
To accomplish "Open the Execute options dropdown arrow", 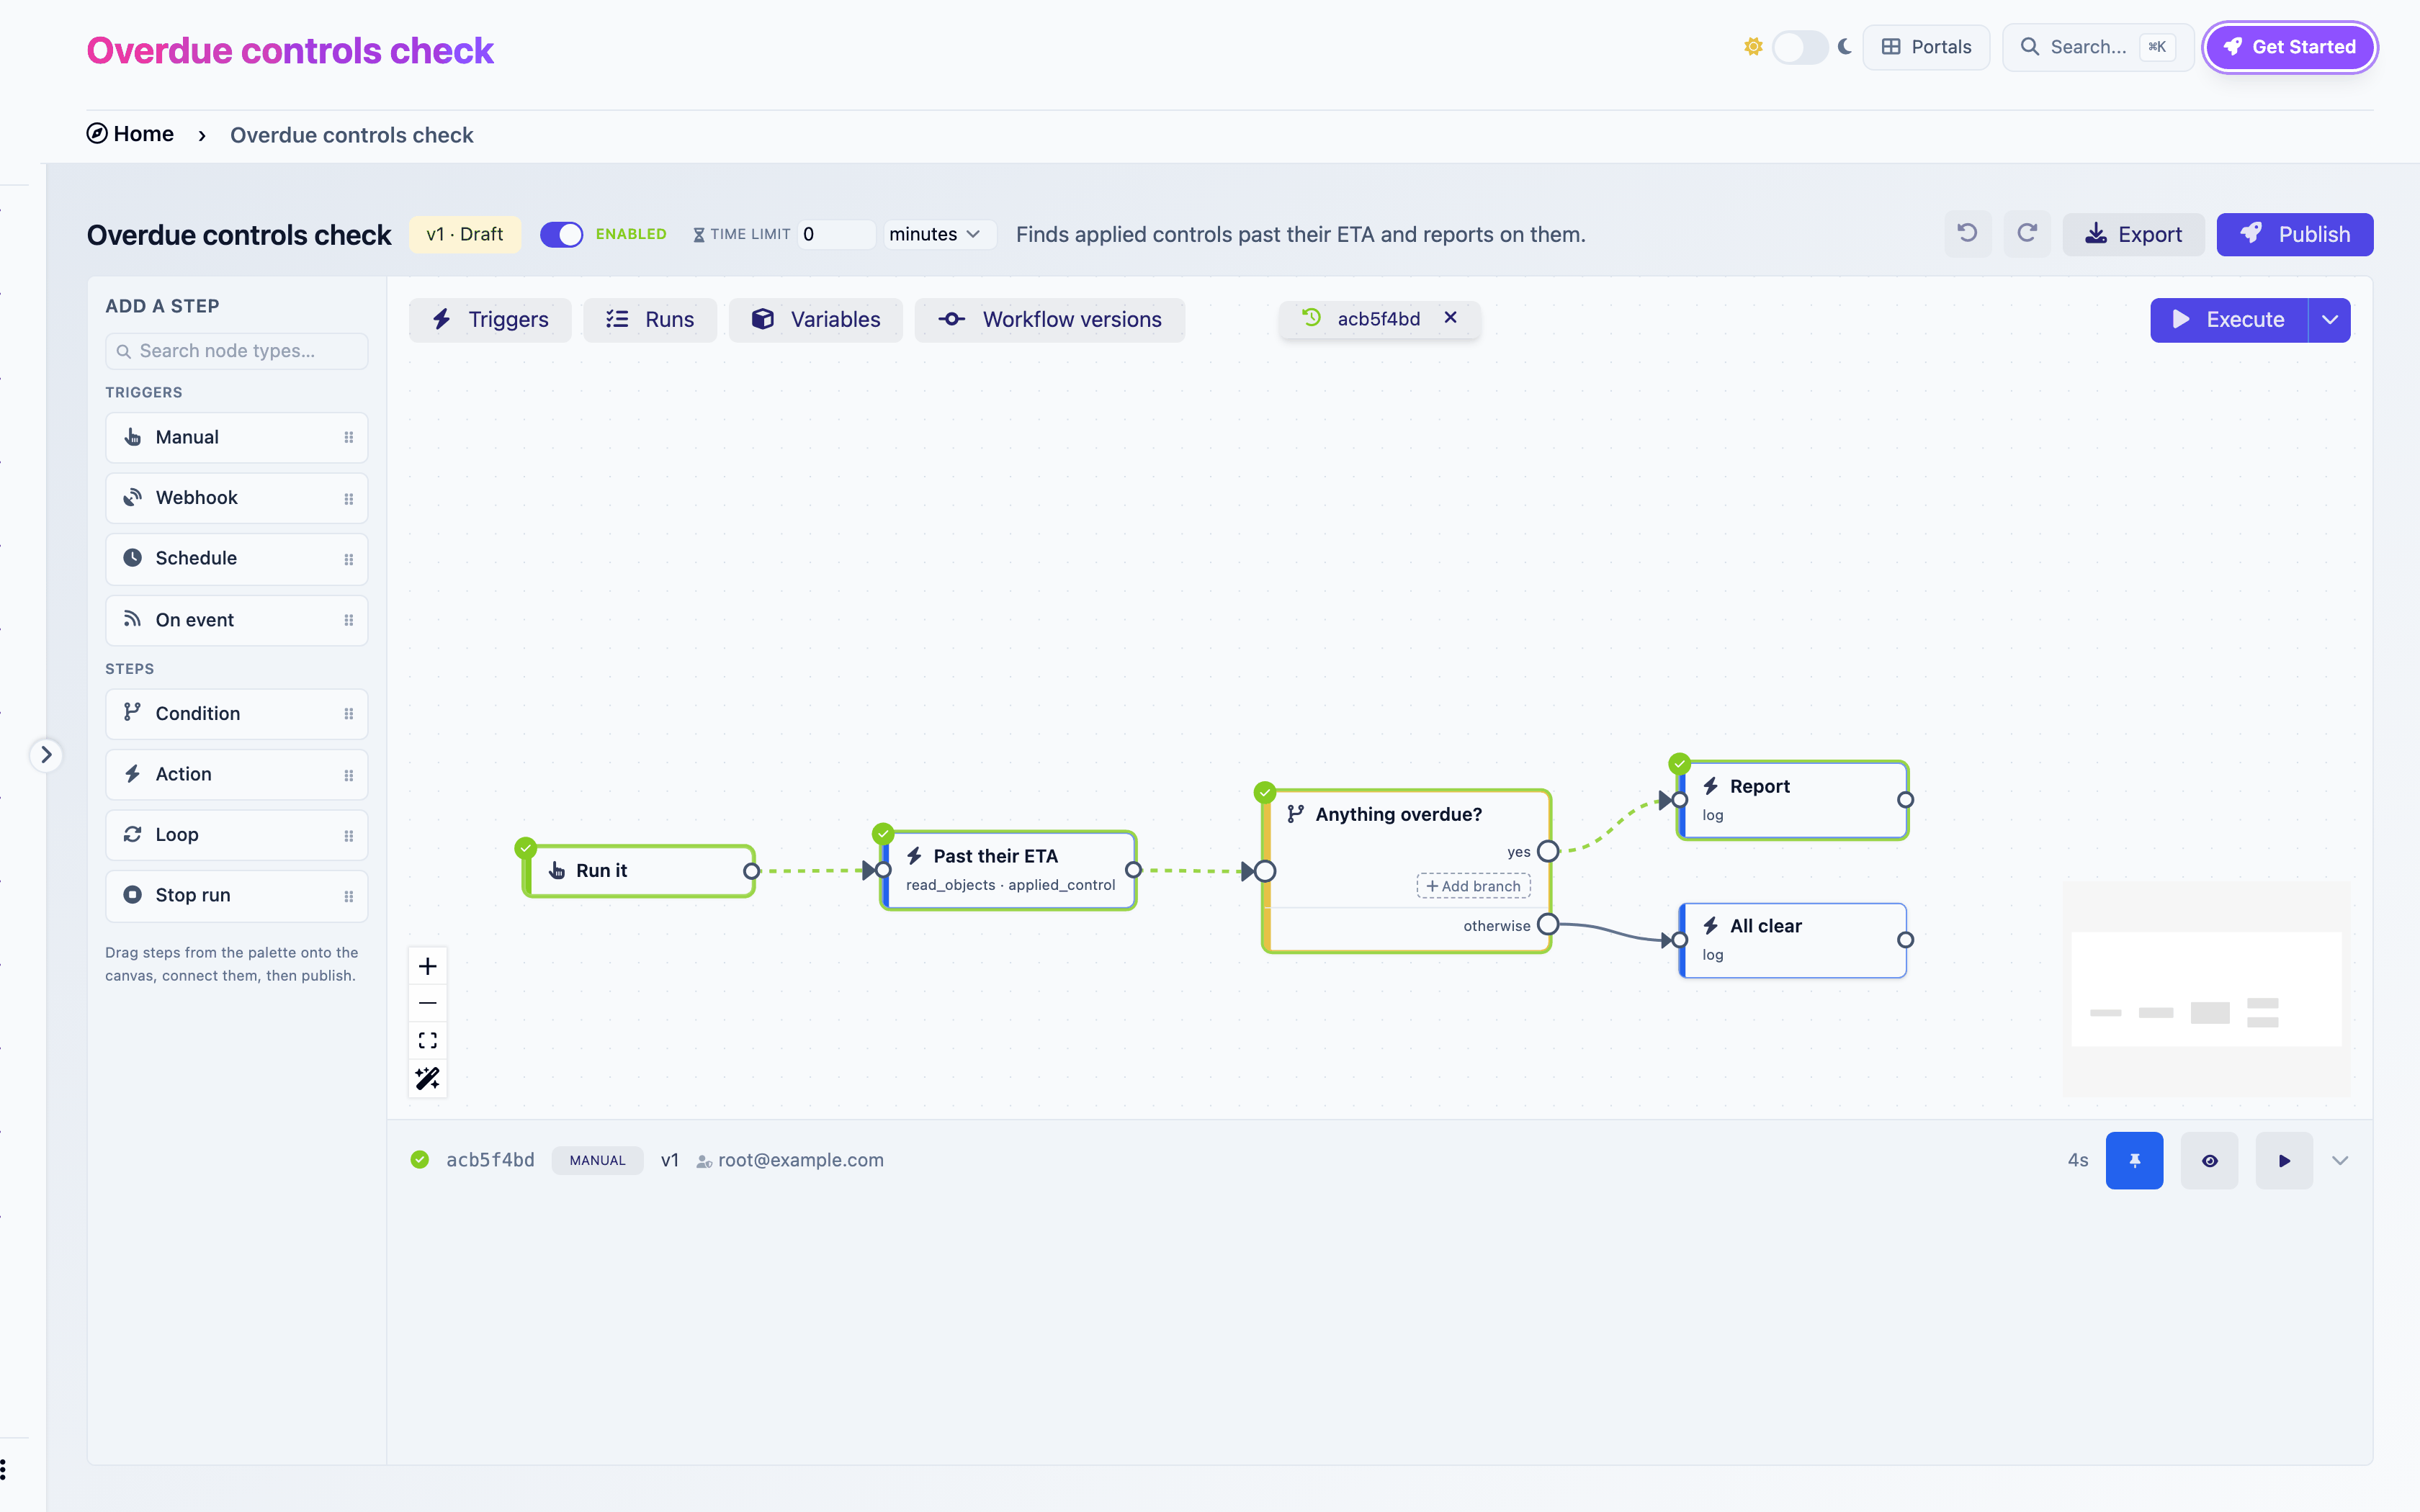I will coord(2330,320).
